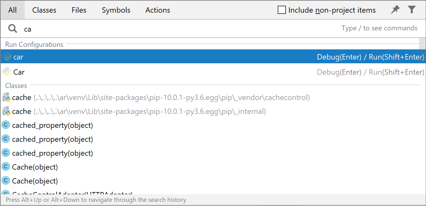Click the Python icon for capitalized Car

tap(7, 72)
